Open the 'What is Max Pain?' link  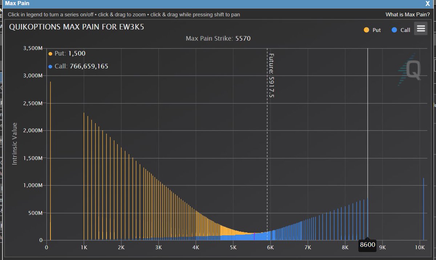point(408,15)
